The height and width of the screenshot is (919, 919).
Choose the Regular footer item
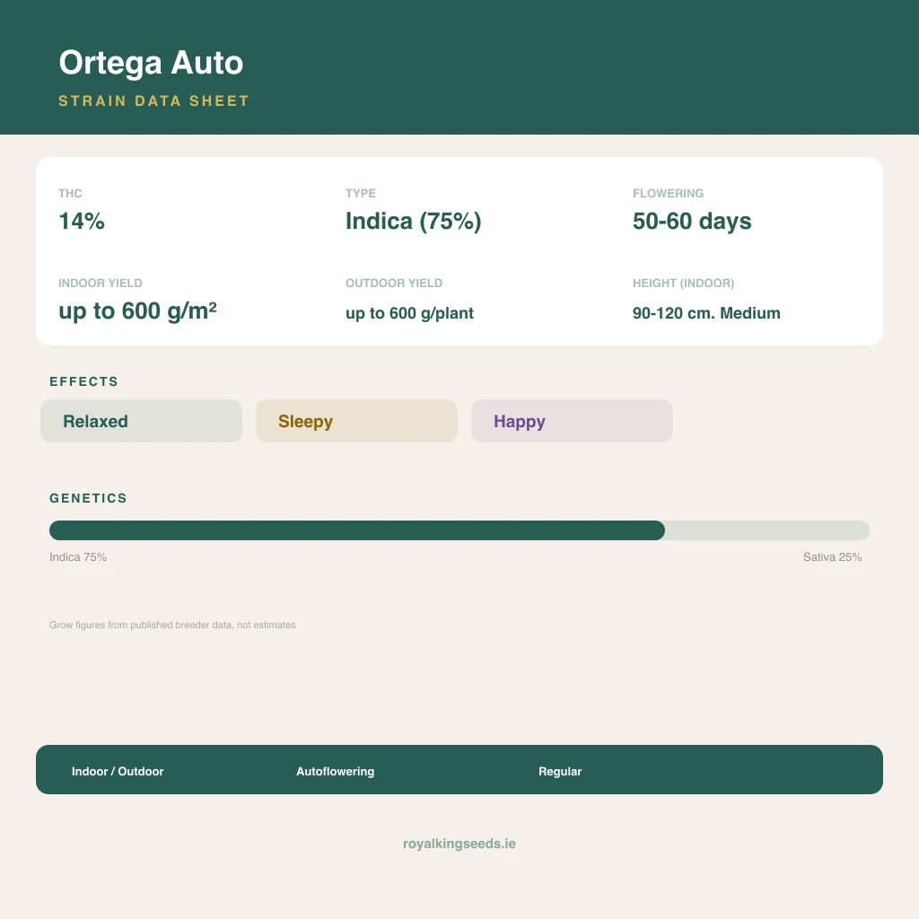[x=560, y=771]
